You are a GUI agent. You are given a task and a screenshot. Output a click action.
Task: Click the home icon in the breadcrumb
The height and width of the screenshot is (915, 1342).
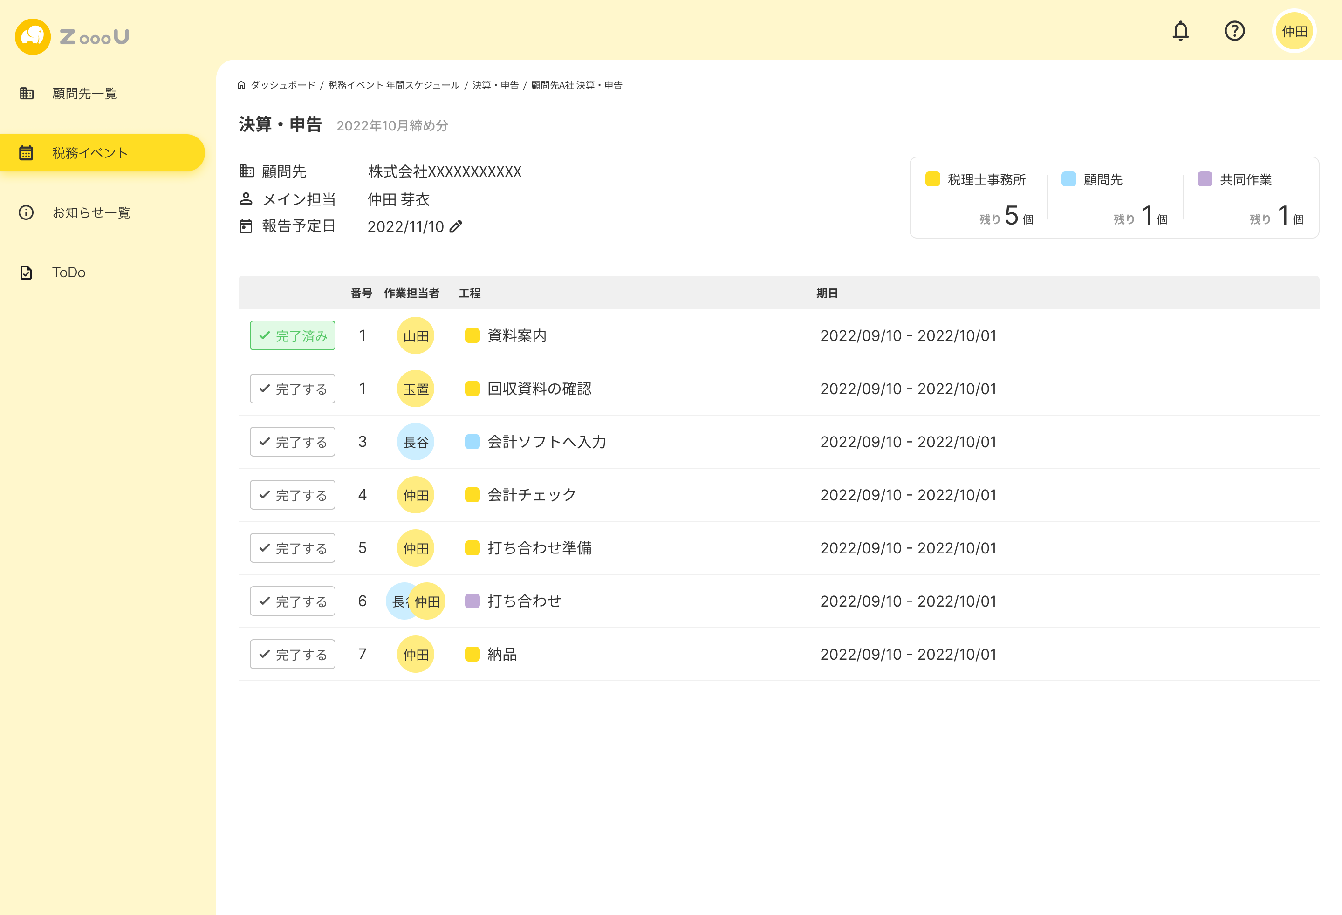pos(241,85)
